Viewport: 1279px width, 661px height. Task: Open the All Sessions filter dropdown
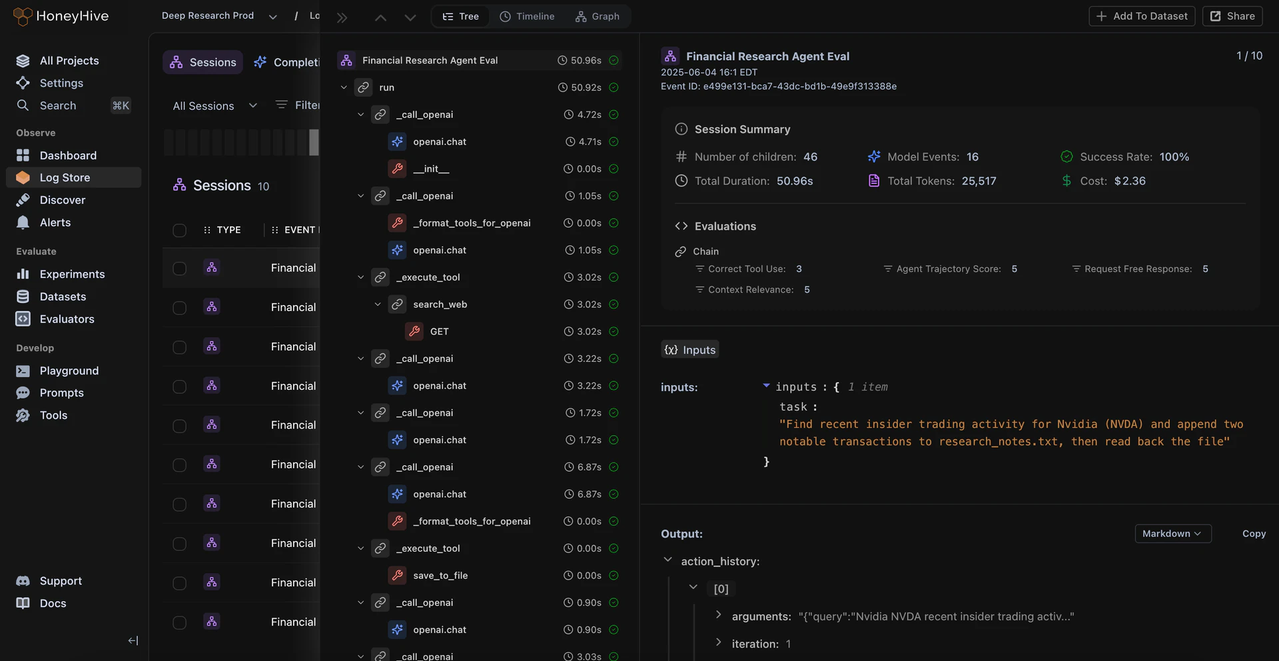point(214,105)
